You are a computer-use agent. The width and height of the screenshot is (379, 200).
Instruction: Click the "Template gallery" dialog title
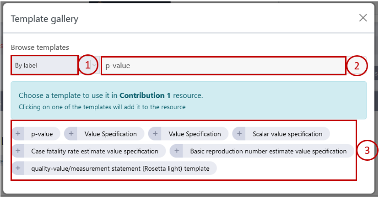(x=44, y=19)
